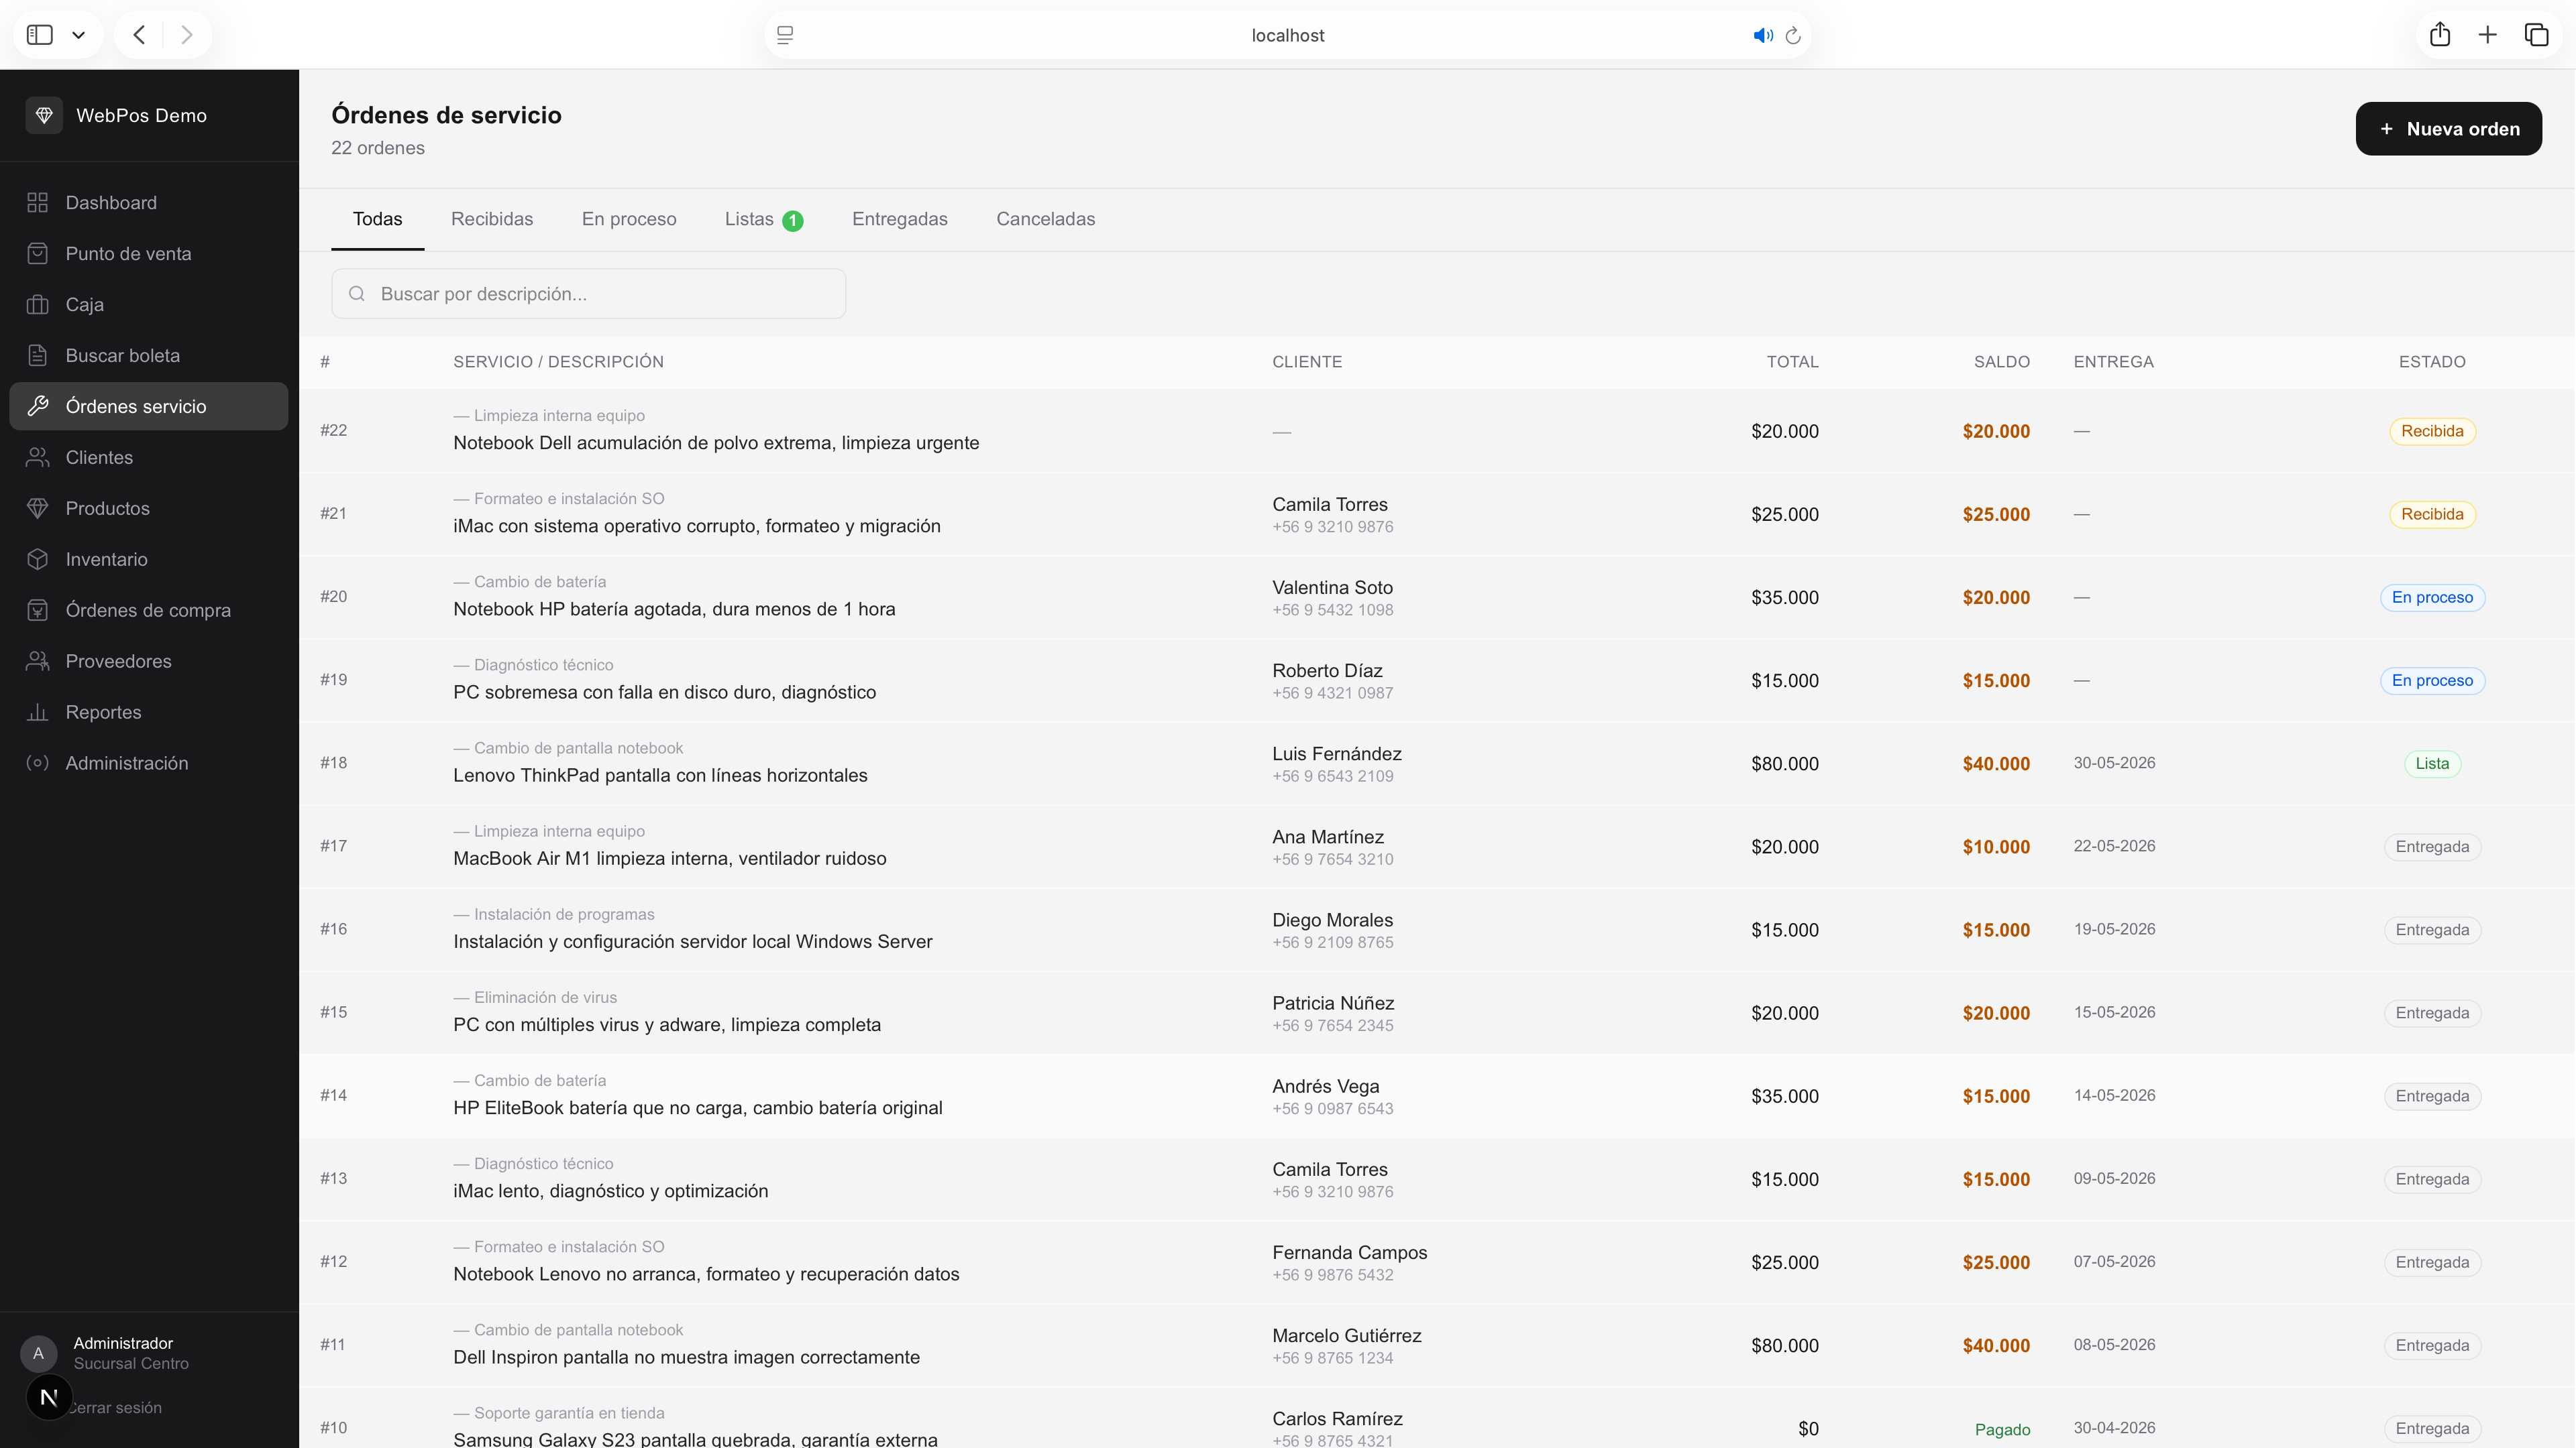
Task: Click the Proveedores user-check icon
Action: [38, 662]
